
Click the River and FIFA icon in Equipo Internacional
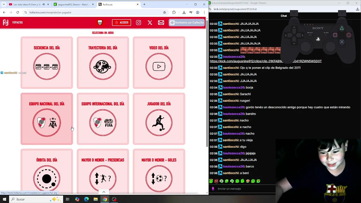[x=103, y=123]
